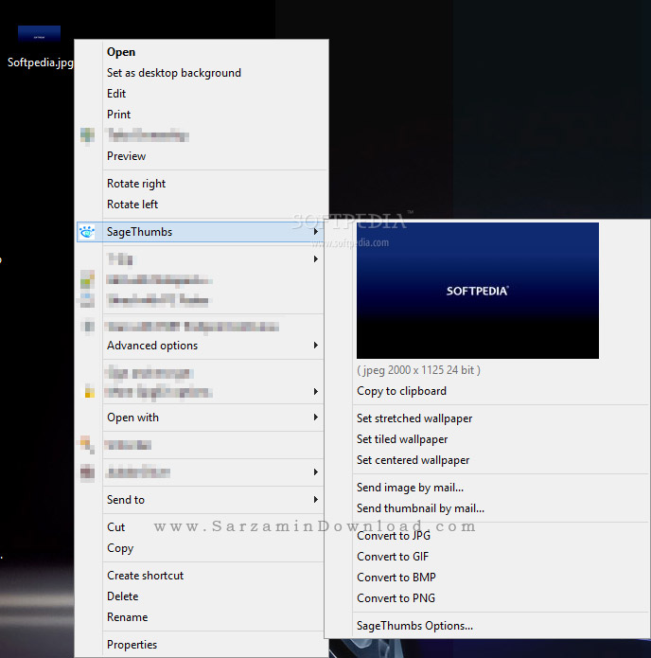This screenshot has width=651, height=658.
Task: Open Properties from the context menu
Action: 202,645
